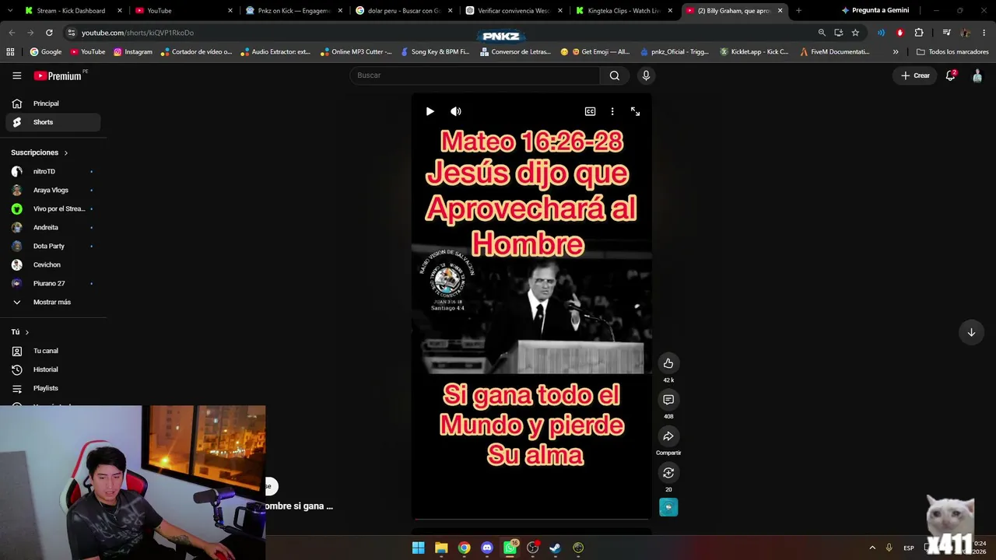This screenshot has width=996, height=560.
Task: Open a new browser tab
Action: tap(798, 11)
